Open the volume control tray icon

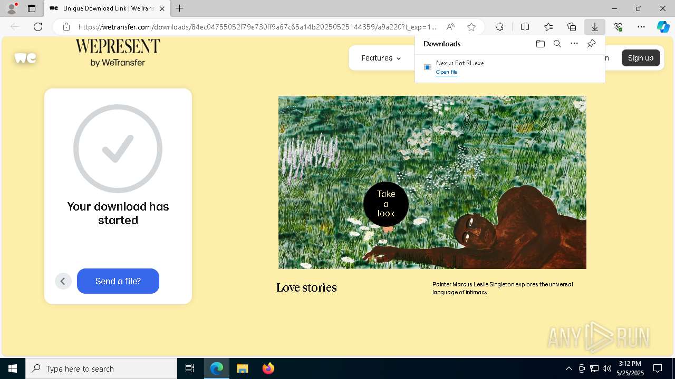point(607,368)
